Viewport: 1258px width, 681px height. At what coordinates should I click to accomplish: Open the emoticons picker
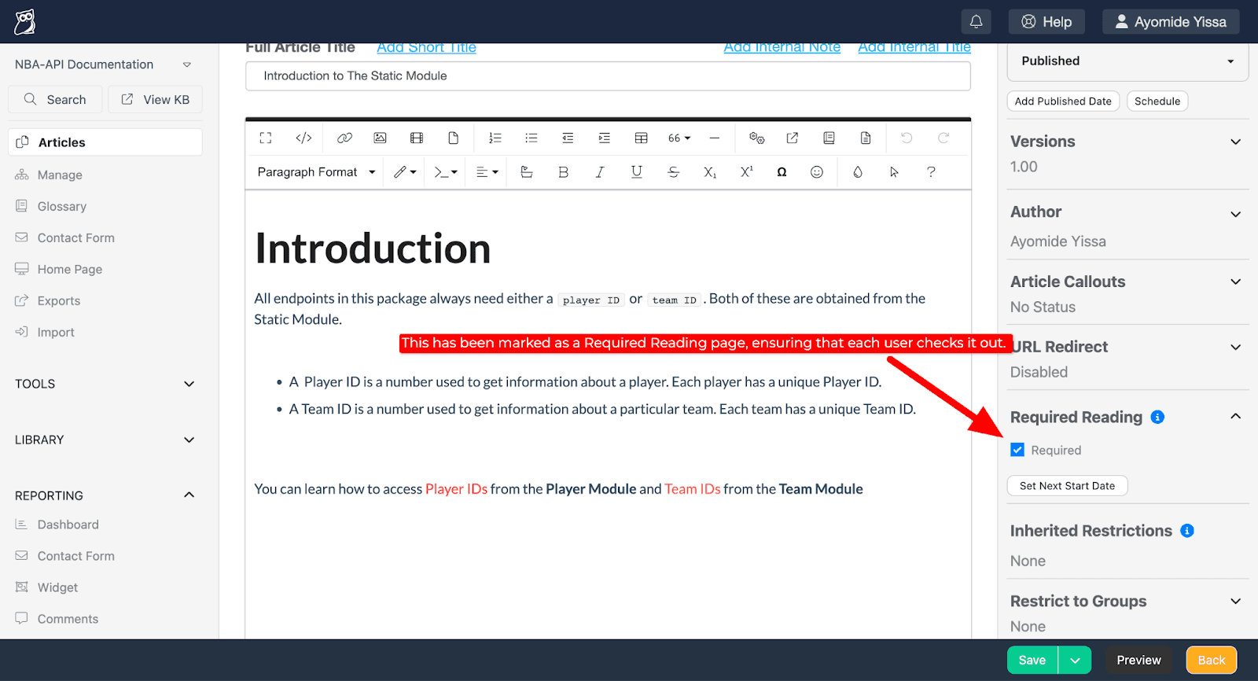click(x=817, y=172)
